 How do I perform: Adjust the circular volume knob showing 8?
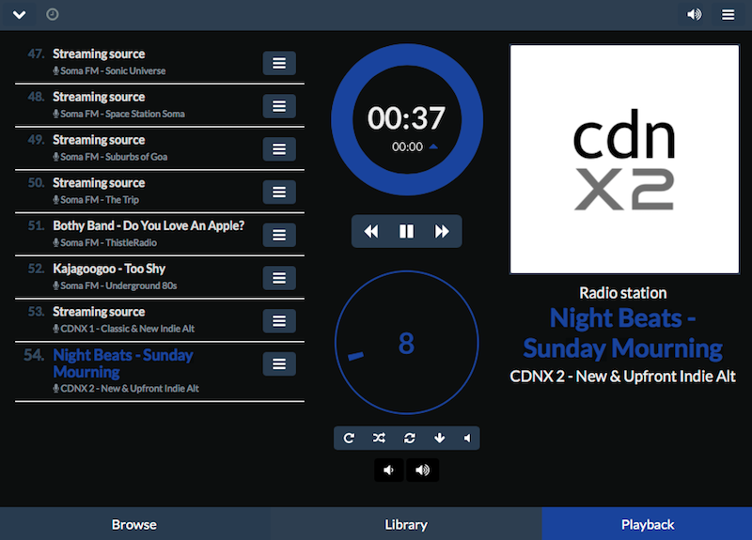tap(407, 343)
